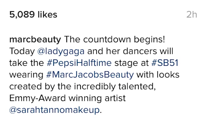This screenshot has width=198, height=122.
Task: Open the marcbeauty profile username
Action: tap(35, 40)
